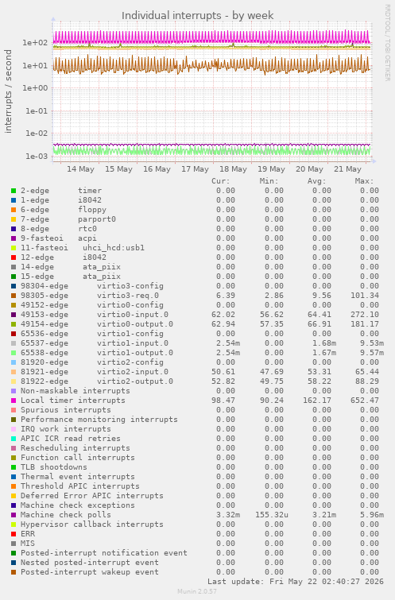395x600 pixels.
Task: Select the Rescheduling interrupts legend label
Action: tap(76, 448)
